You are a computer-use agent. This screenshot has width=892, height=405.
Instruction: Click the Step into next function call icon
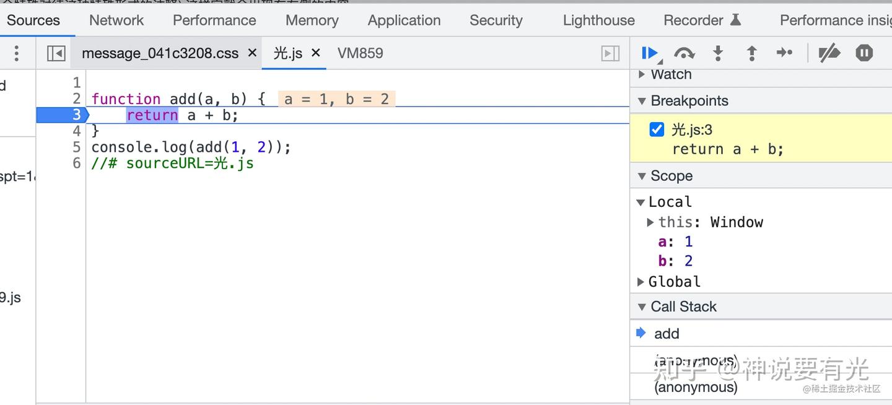click(718, 53)
